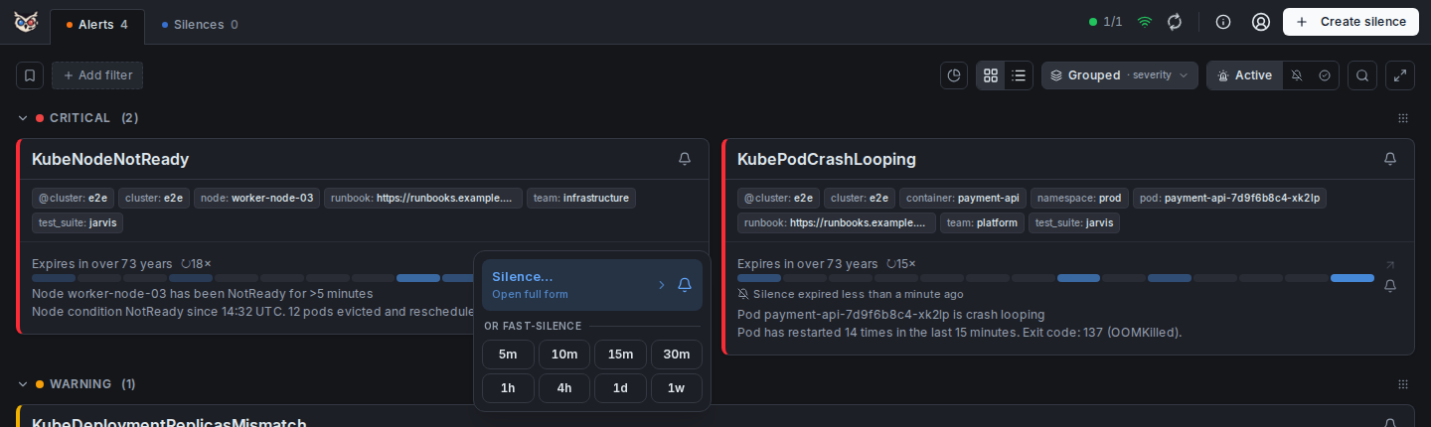This screenshot has height=427, width=1431.
Task: Click test_suite: jarvis chip in KubeNodeNotReady card
Action: (78, 222)
